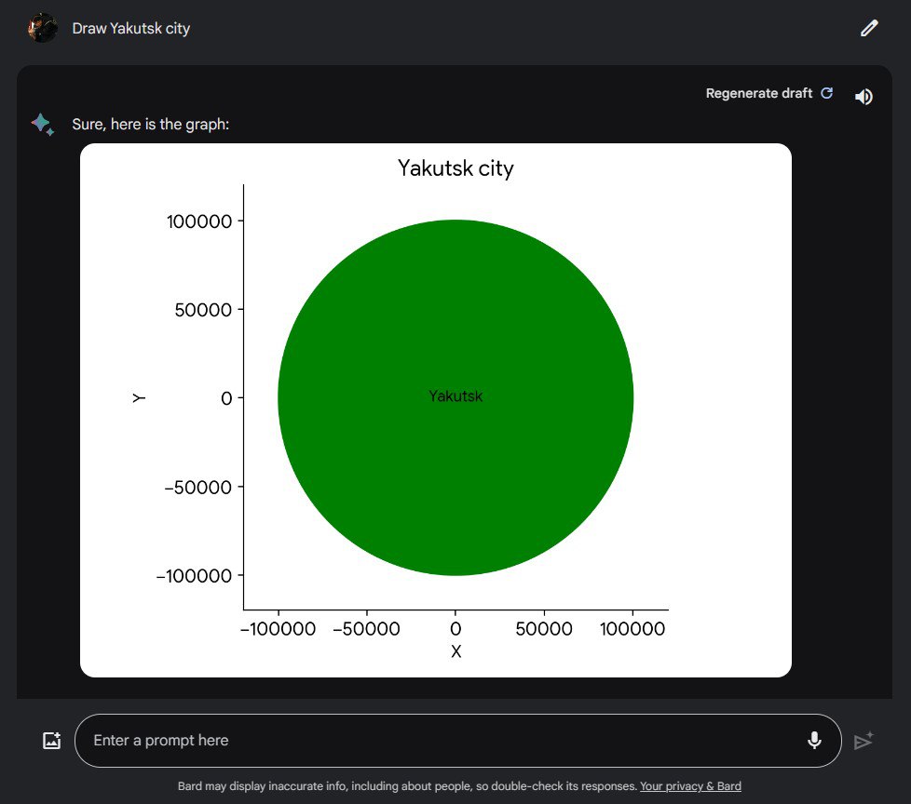Open the upload image button
911x804 pixels.
(51, 741)
